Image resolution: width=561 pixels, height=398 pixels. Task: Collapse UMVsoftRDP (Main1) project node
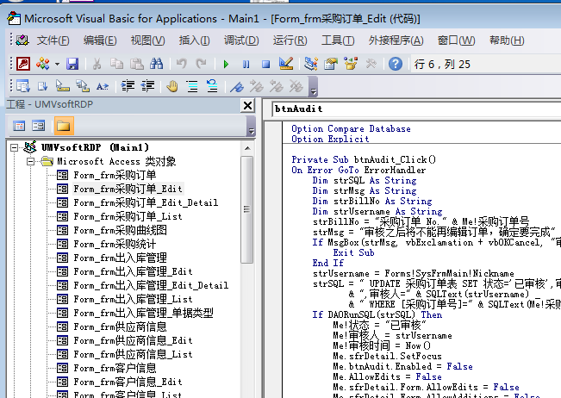point(14,147)
